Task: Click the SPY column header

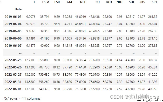Action: (x=154, y=2)
